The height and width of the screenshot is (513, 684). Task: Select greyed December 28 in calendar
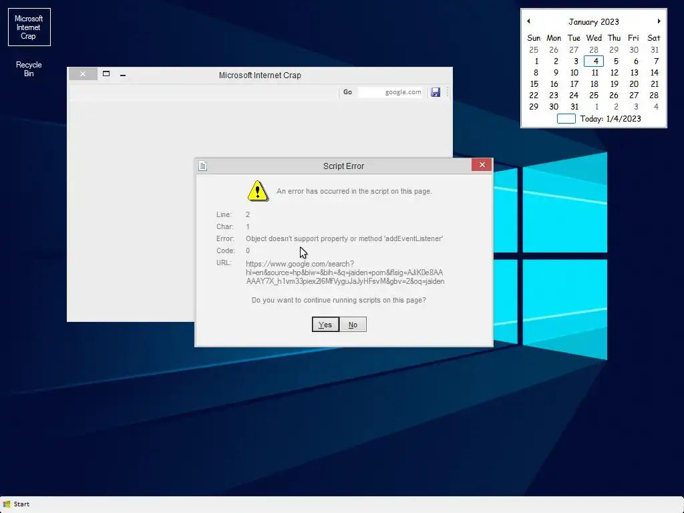[x=594, y=50]
